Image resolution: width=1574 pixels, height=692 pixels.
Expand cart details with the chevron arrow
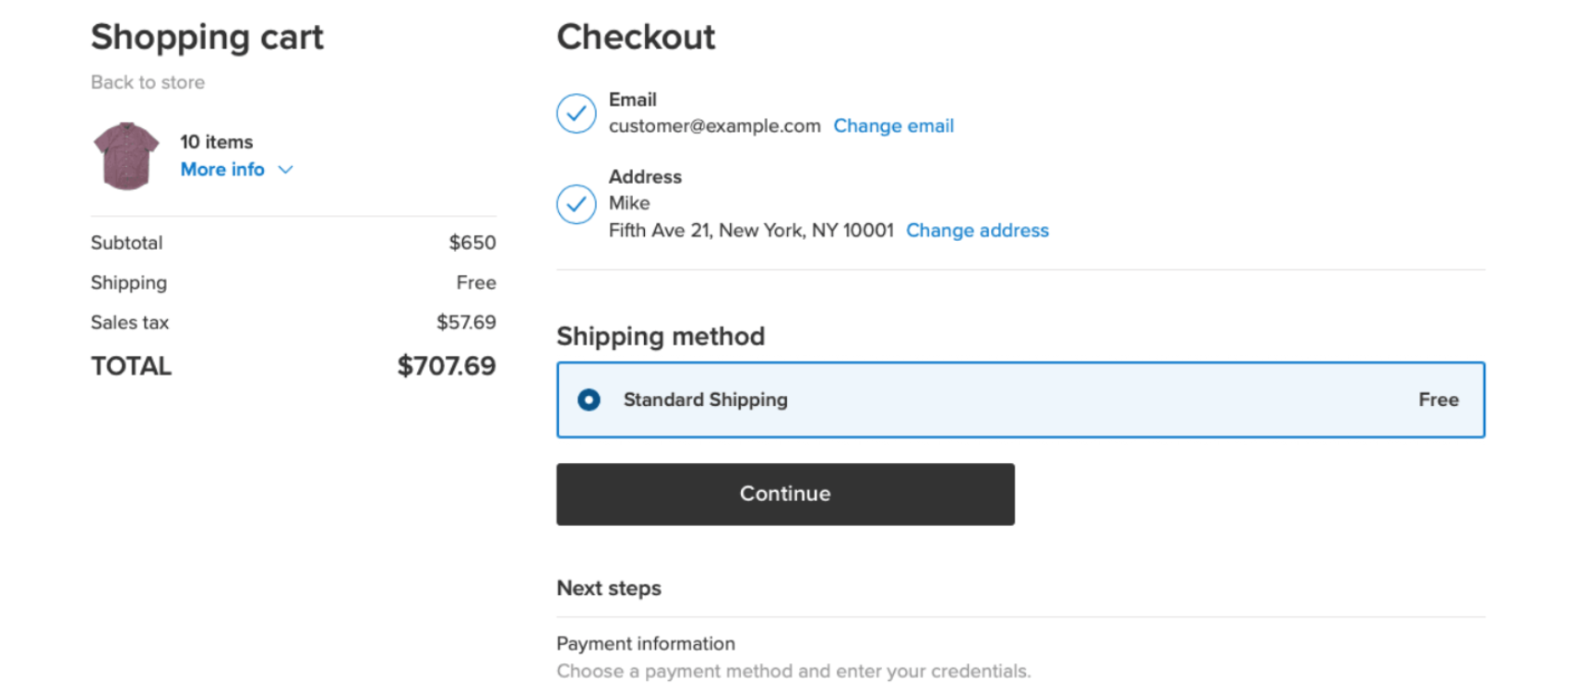click(286, 170)
